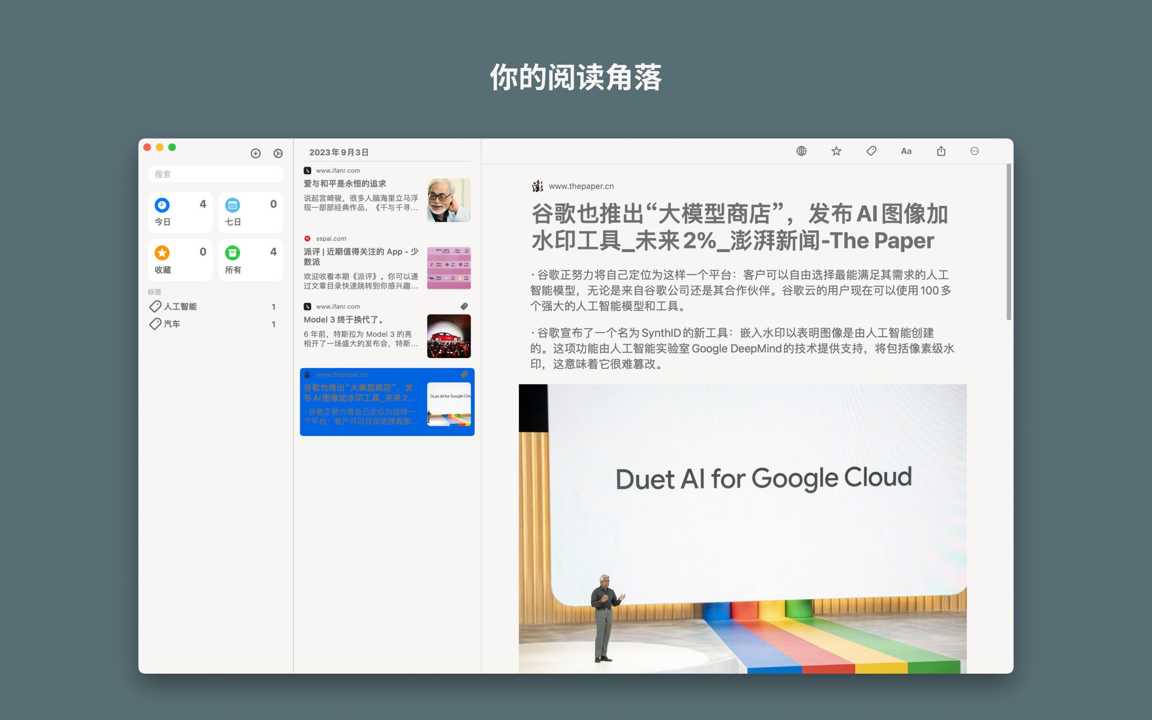Viewport: 1152px width, 720px height.
Task: Click the Model 3 car thumbnail
Action: (x=448, y=336)
